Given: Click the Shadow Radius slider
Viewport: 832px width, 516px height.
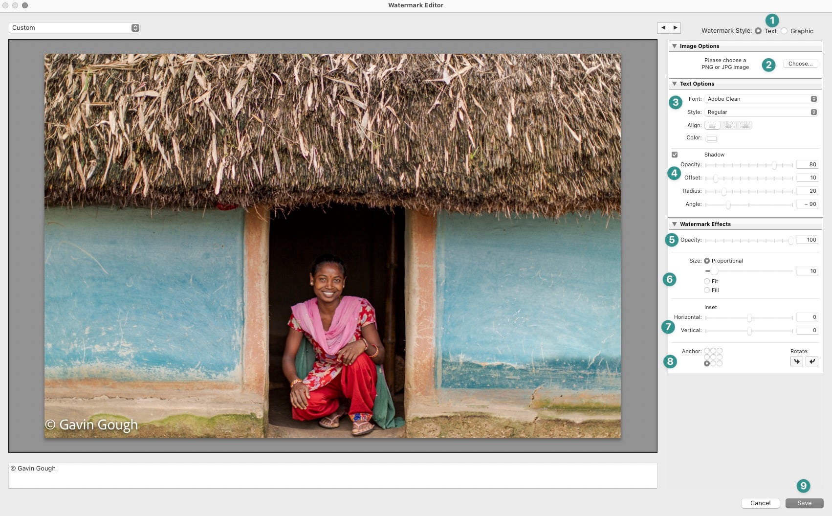Looking at the screenshot, I should [x=749, y=192].
